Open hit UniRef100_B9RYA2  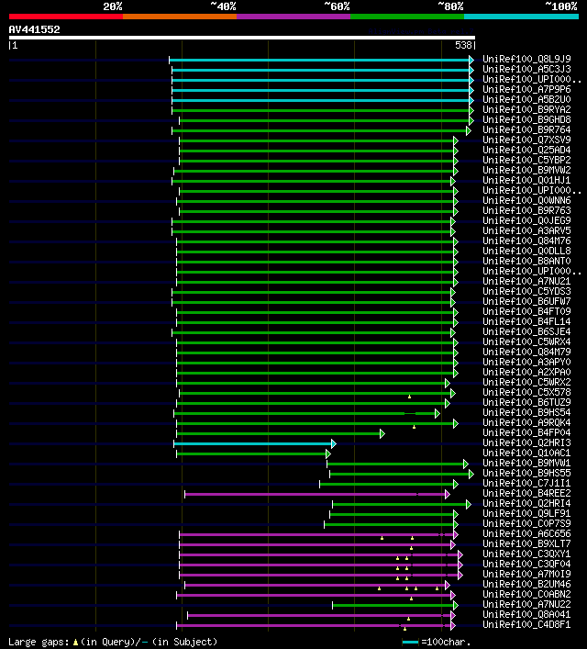pos(526,109)
